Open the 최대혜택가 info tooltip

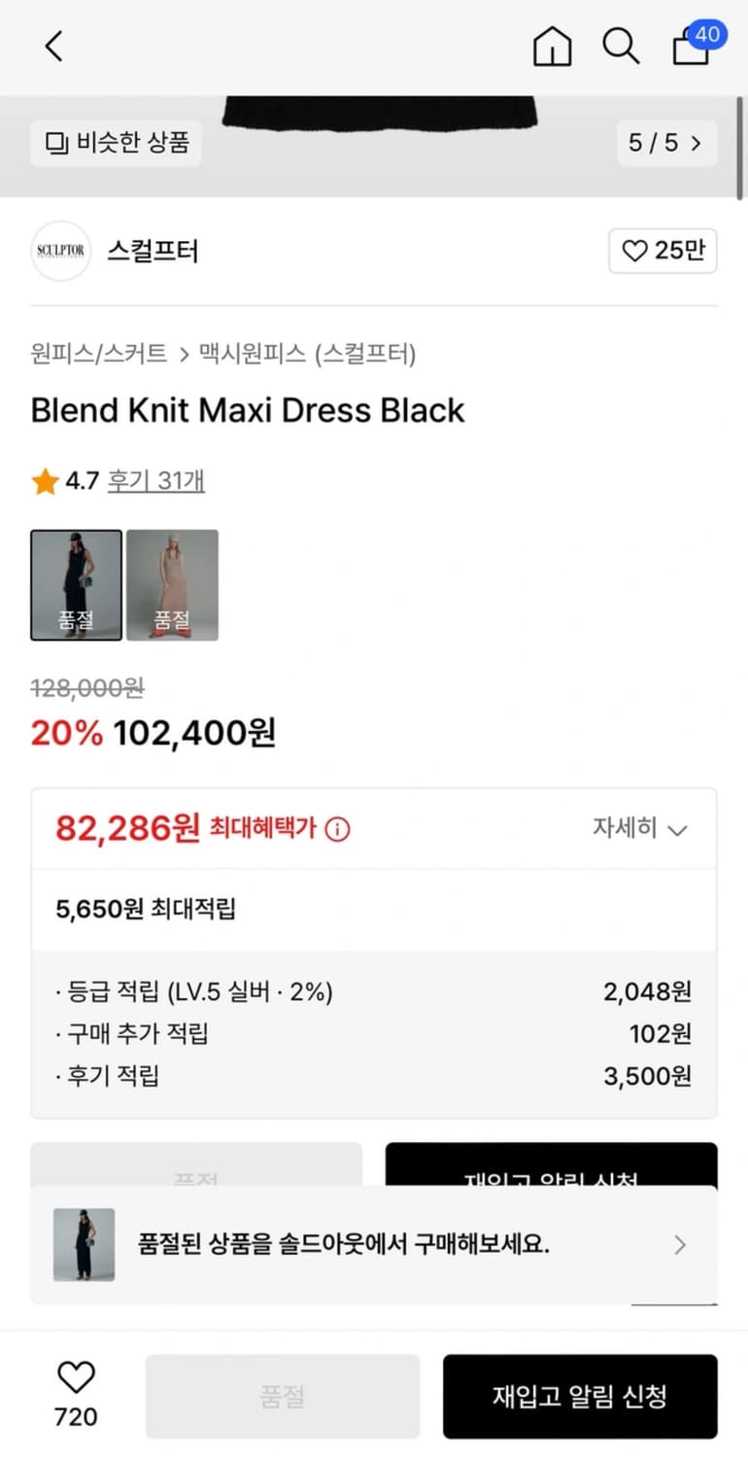click(335, 829)
